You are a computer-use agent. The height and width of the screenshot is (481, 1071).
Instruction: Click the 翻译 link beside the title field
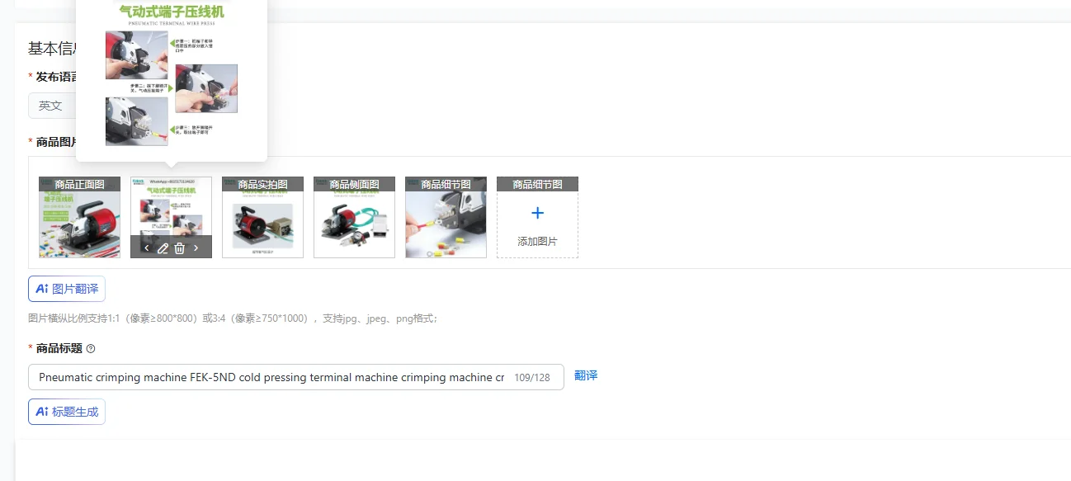pos(586,376)
